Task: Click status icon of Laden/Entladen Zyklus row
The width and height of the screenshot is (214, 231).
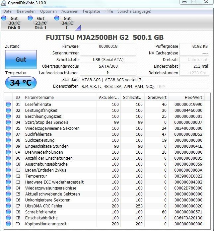Action: 8,170
